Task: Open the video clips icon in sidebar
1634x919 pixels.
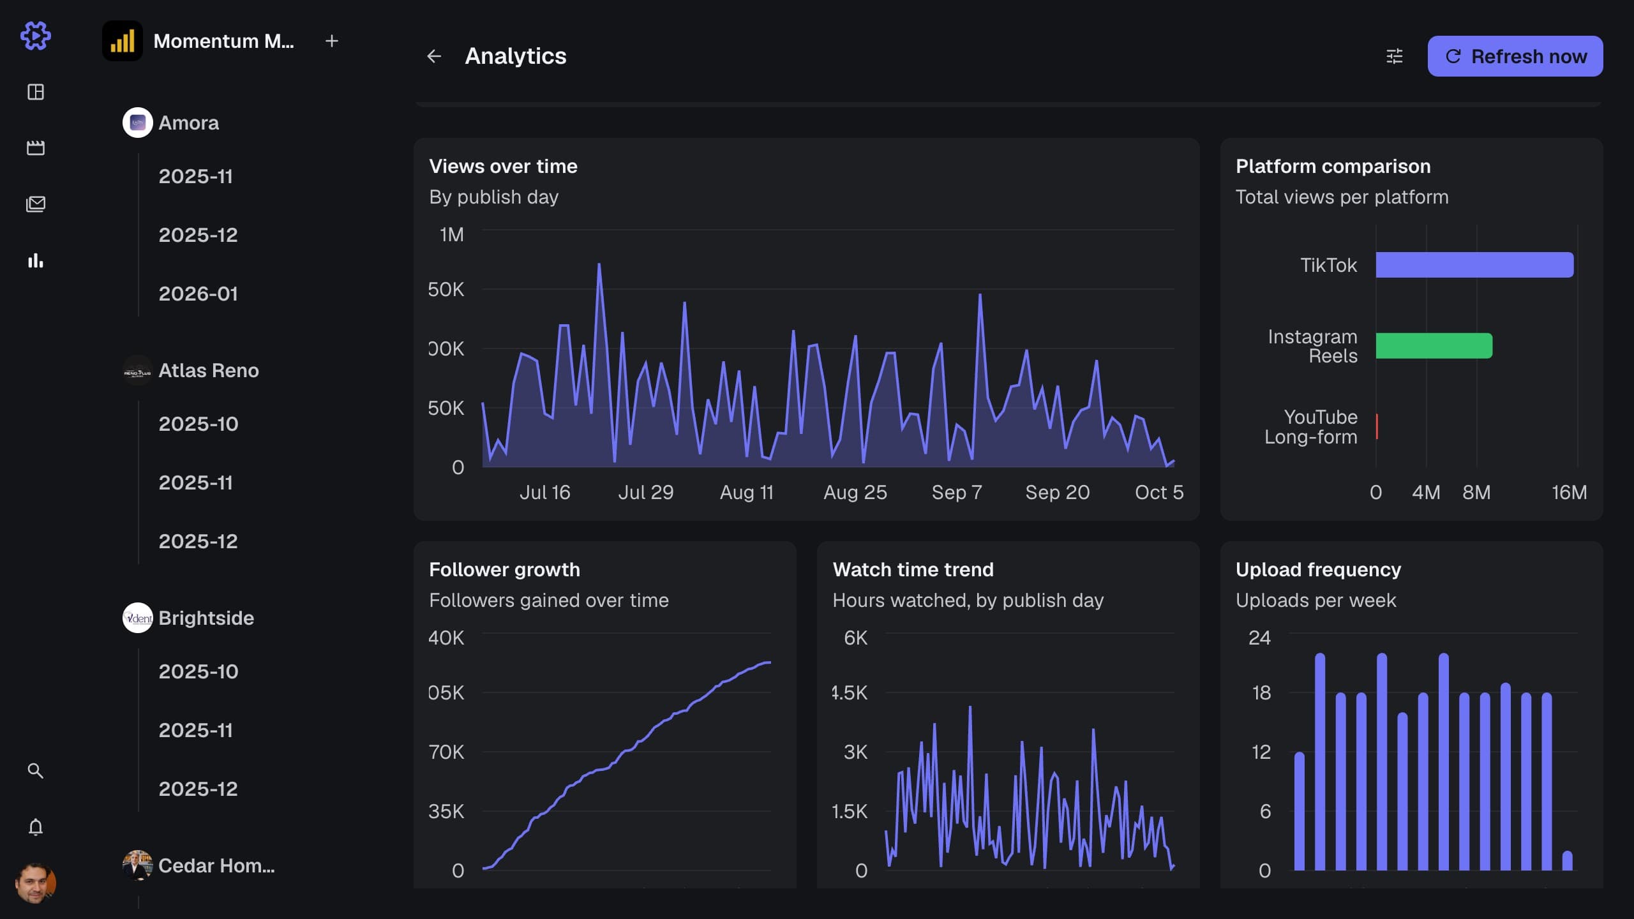Action: pos(36,148)
